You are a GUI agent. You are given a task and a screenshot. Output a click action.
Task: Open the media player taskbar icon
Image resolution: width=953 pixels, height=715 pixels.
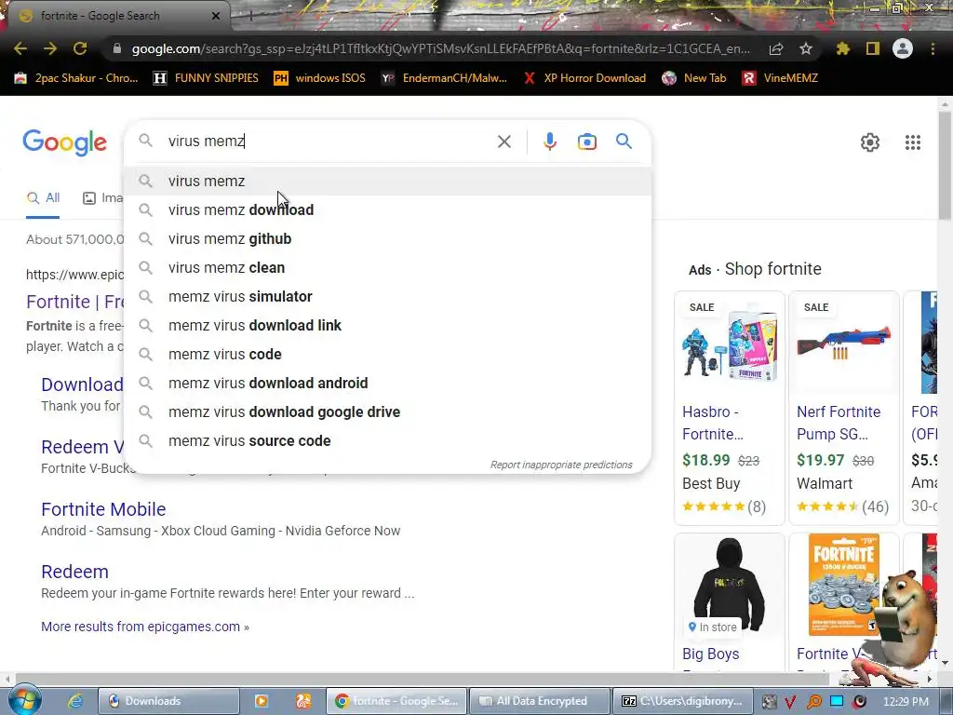(x=262, y=701)
